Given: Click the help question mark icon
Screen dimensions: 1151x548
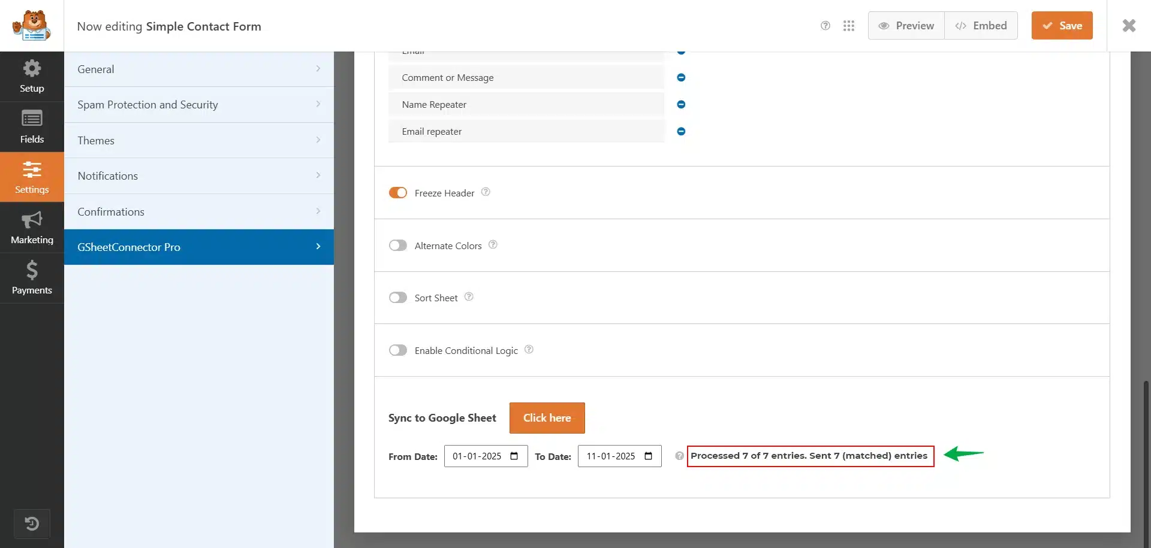Looking at the screenshot, I should coord(825,26).
